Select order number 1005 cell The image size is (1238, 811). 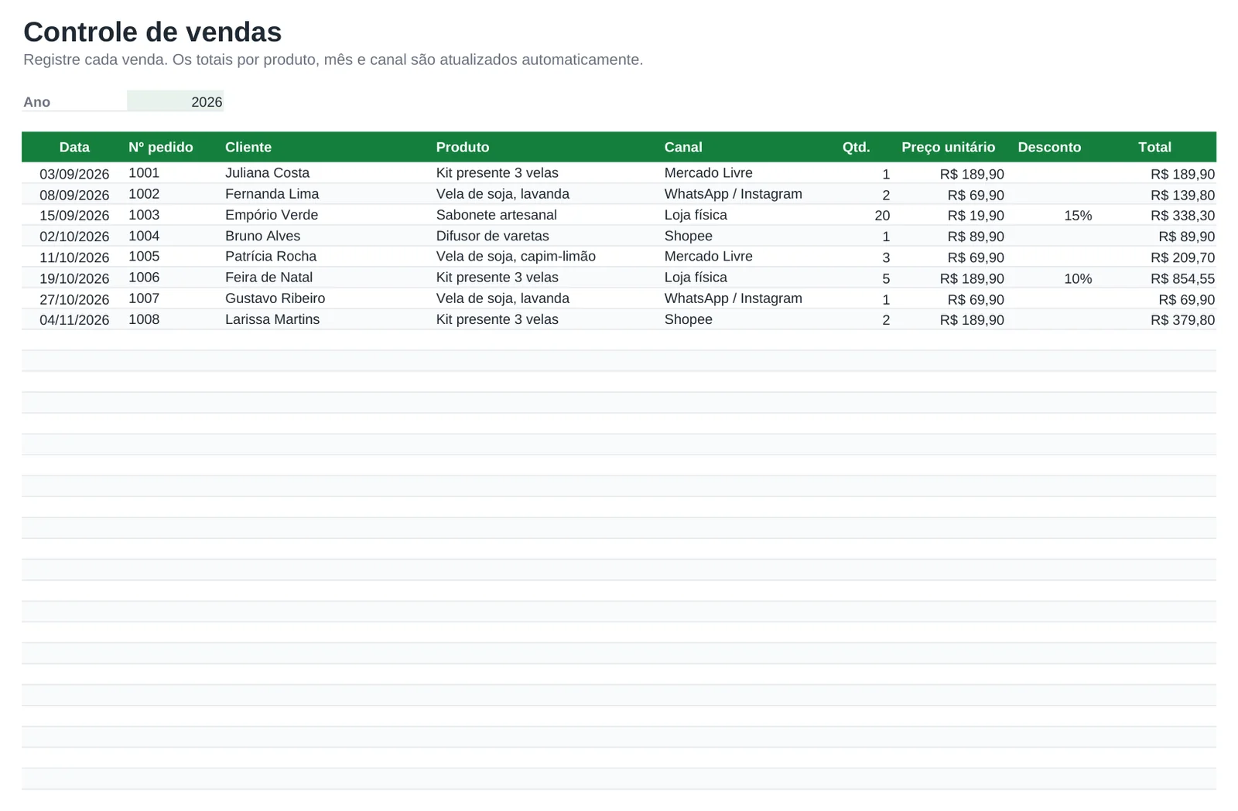[175, 257]
